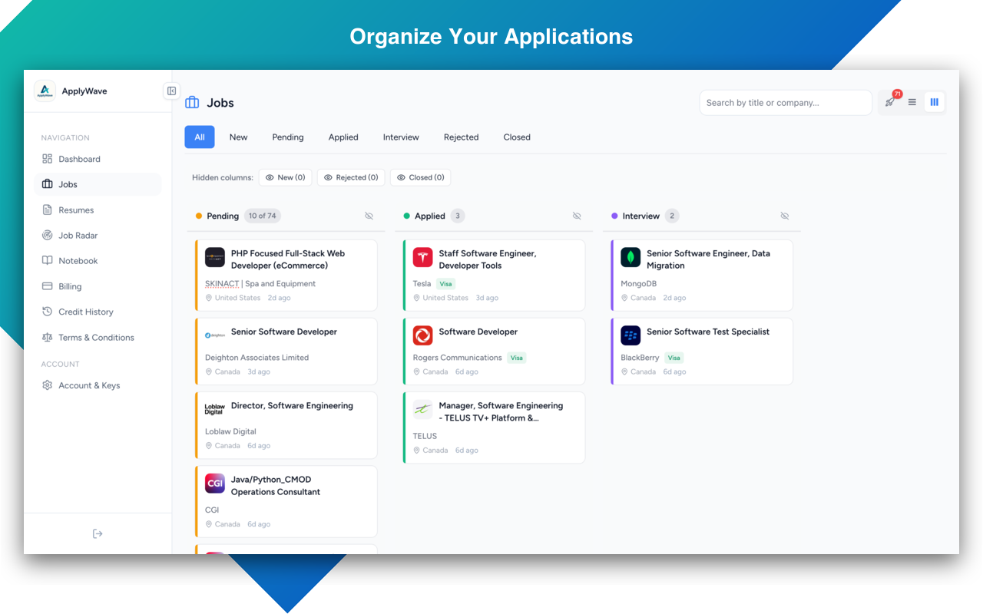Hide the Applied column

point(577,216)
